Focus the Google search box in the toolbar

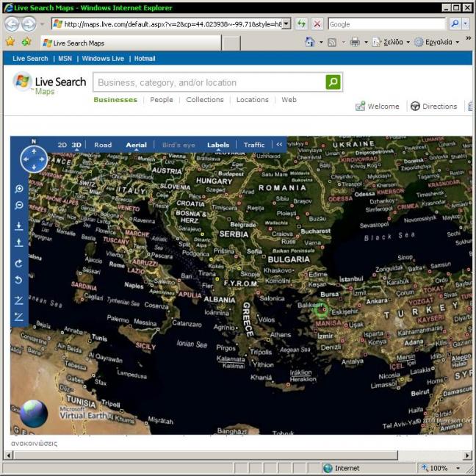(386, 24)
